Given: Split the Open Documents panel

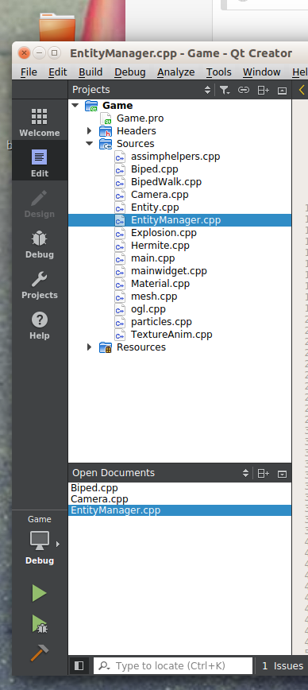Looking at the screenshot, I should pyautogui.click(x=263, y=473).
